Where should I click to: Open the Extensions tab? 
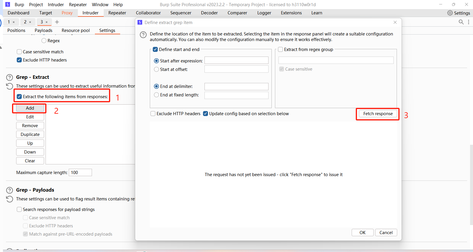coord(291,13)
